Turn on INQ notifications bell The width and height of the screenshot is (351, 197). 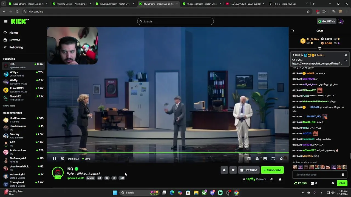pyautogui.click(x=224, y=170)
